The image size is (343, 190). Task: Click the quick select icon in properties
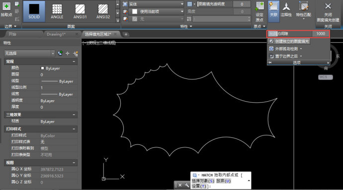tap(76, 53)
